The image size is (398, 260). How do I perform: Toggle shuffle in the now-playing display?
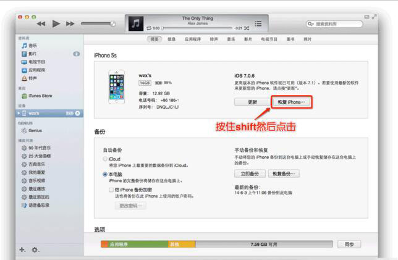tap(247, 28)
